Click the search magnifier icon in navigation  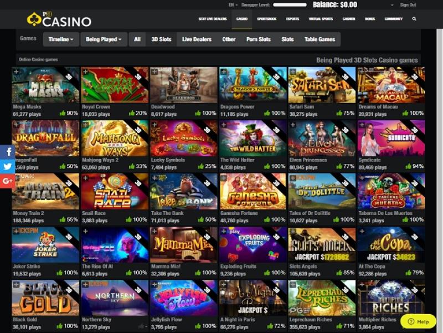click(414, 19)
